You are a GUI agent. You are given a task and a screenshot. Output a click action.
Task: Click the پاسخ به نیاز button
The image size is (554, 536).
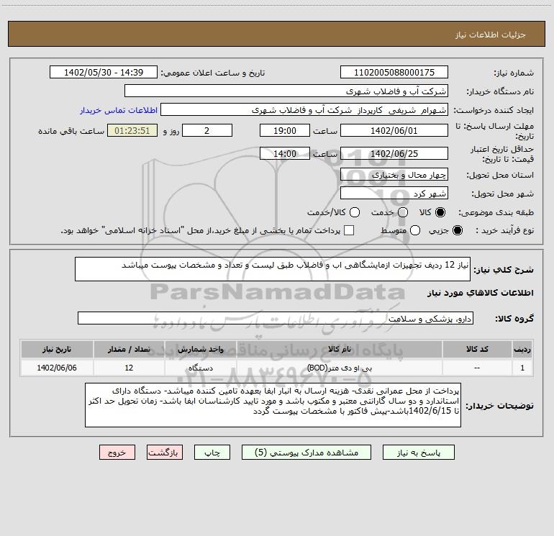point(418,453)
